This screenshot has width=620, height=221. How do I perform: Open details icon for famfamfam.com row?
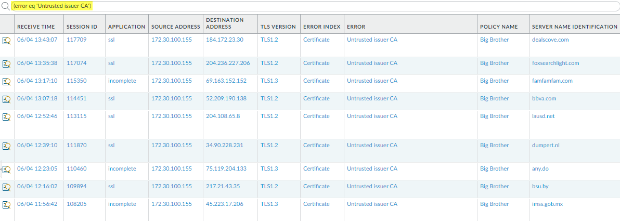[x=7, y=82]
